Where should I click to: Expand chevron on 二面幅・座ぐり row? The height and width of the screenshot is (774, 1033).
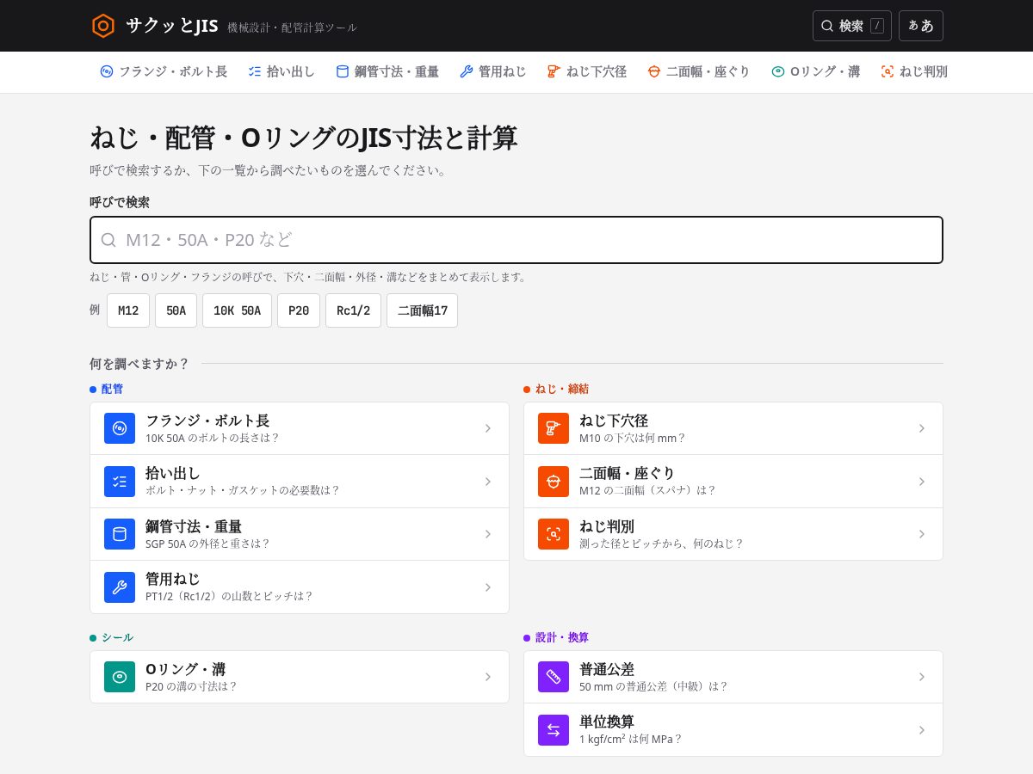click(922, 482)
